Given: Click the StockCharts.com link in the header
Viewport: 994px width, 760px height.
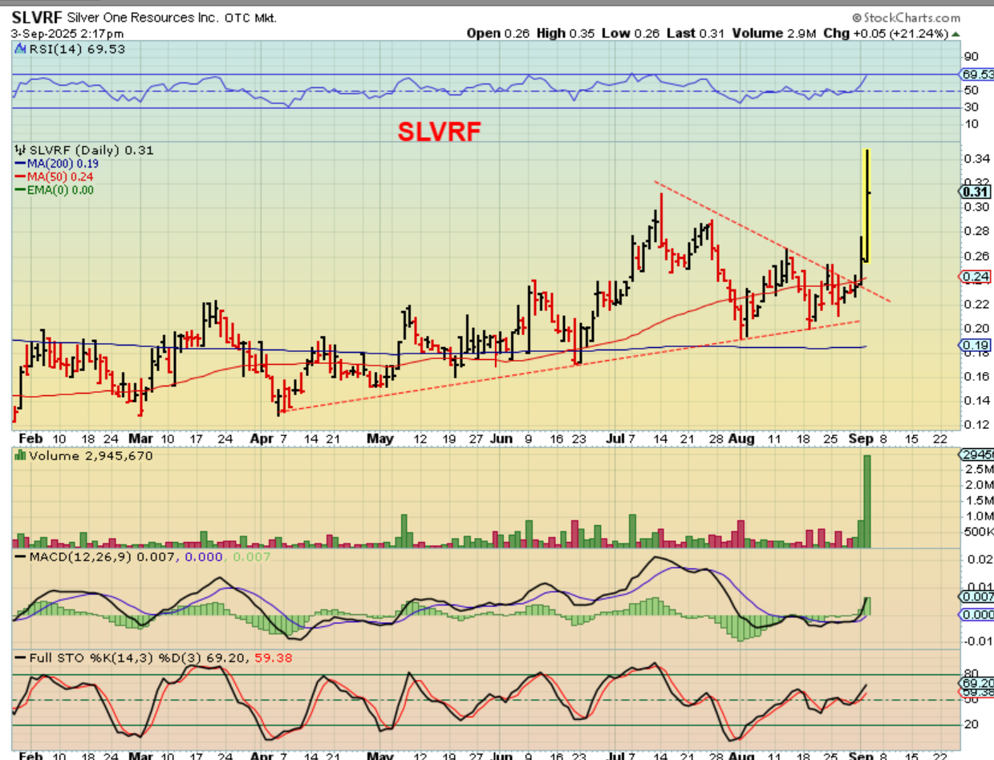Looking at the screenshot, I should [x=910, y=18].
